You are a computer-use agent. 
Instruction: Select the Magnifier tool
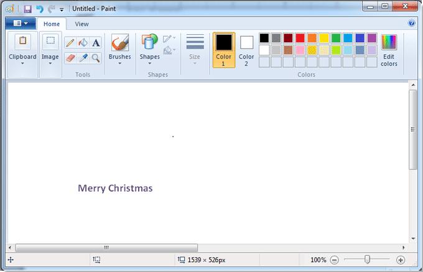click(x=96, y=58)
